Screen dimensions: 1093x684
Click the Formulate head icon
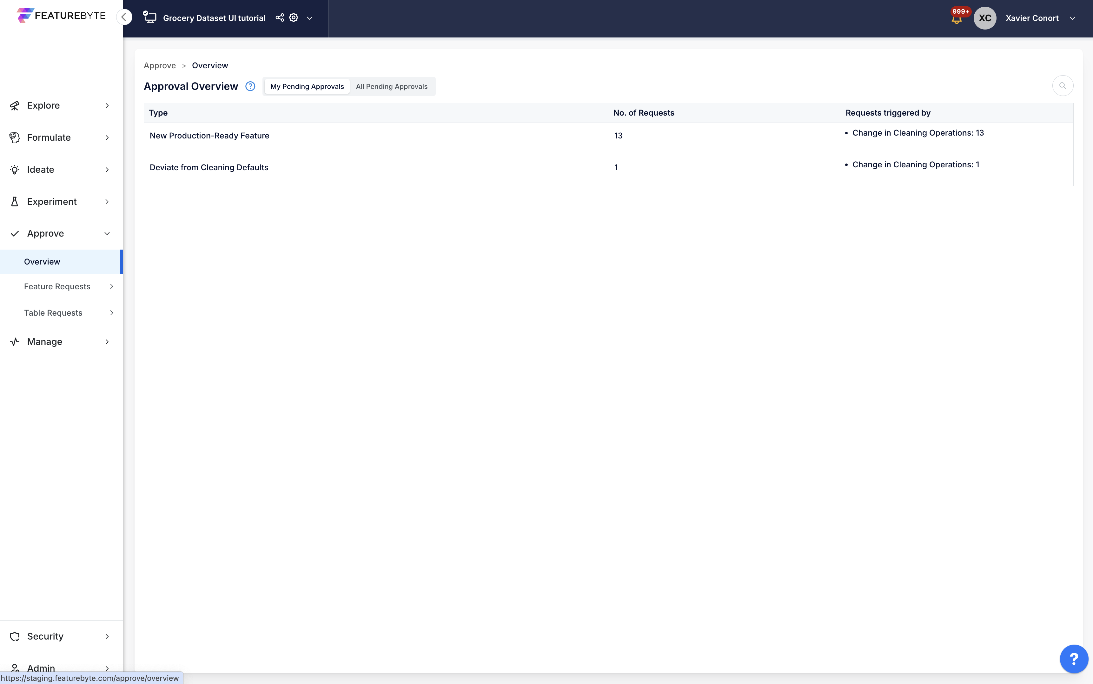(15, 137)
